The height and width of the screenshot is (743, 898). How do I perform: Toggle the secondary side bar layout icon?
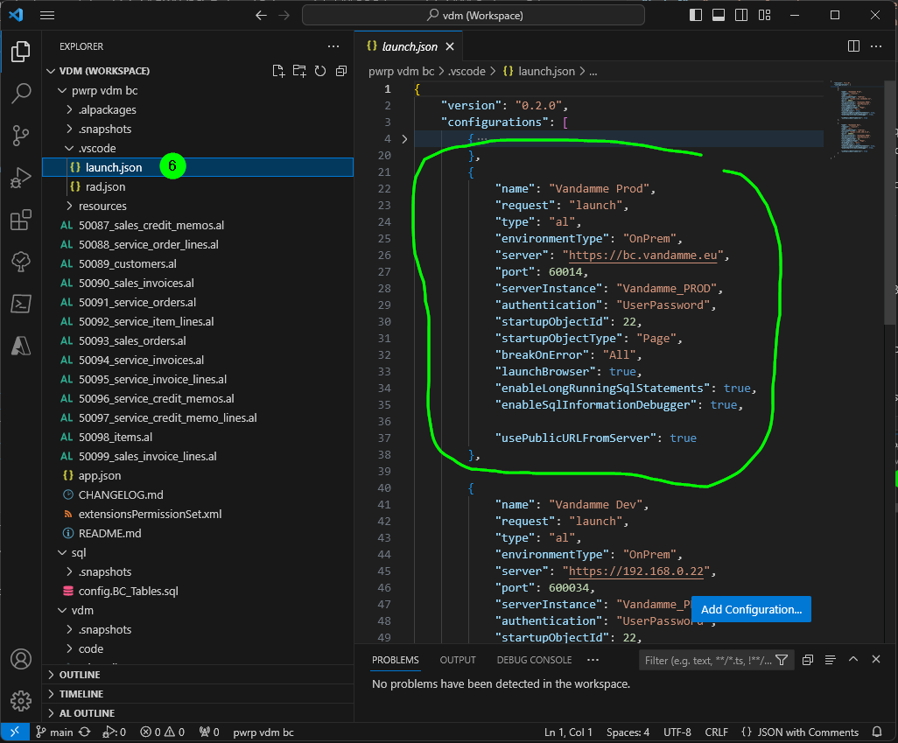(741, 16)
